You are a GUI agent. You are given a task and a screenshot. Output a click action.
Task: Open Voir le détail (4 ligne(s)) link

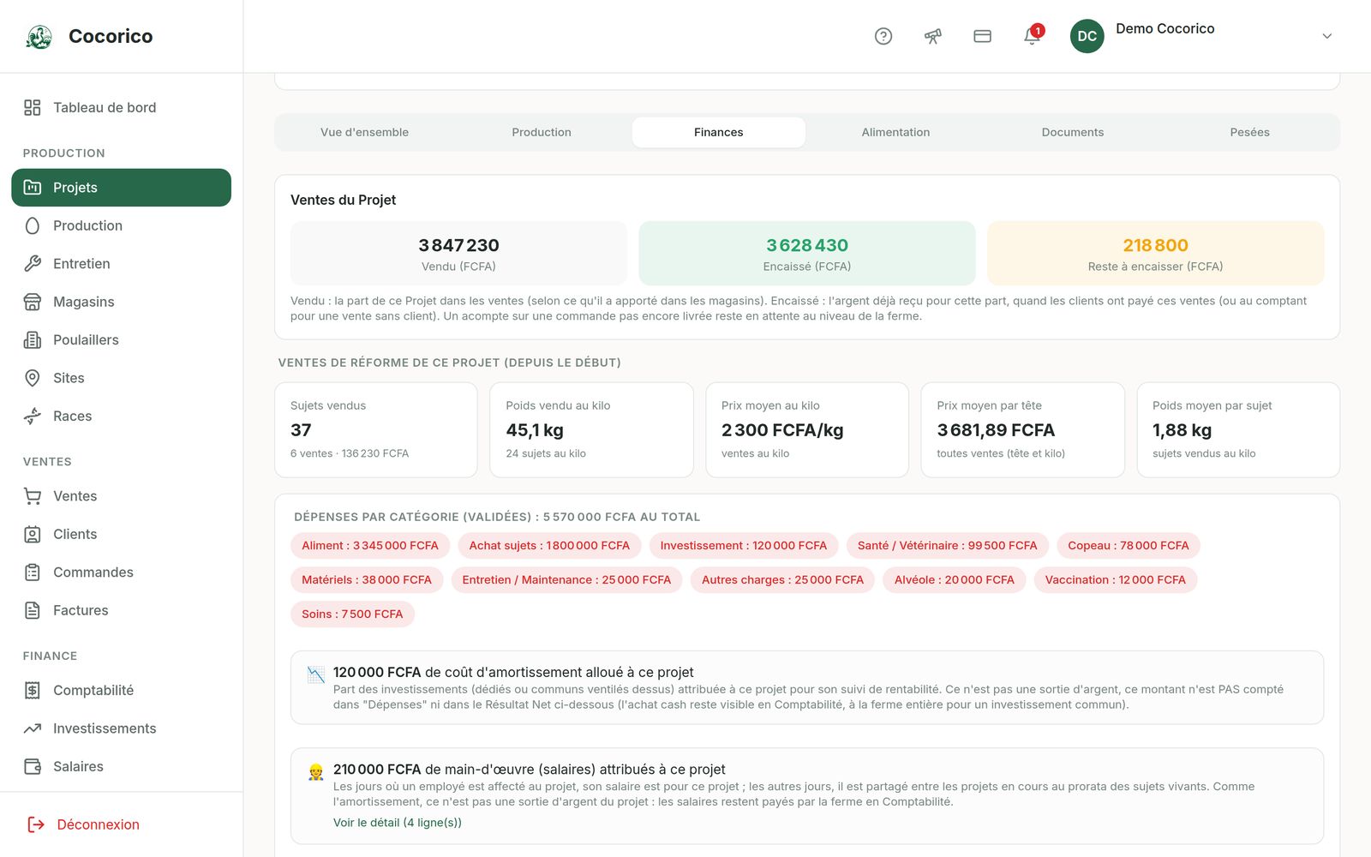point(398,823)
